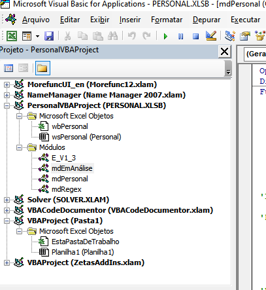The height and width of the screenshot is (290, 266).
Task: Toggle Design Mode icon
Action: click(211, 36)
